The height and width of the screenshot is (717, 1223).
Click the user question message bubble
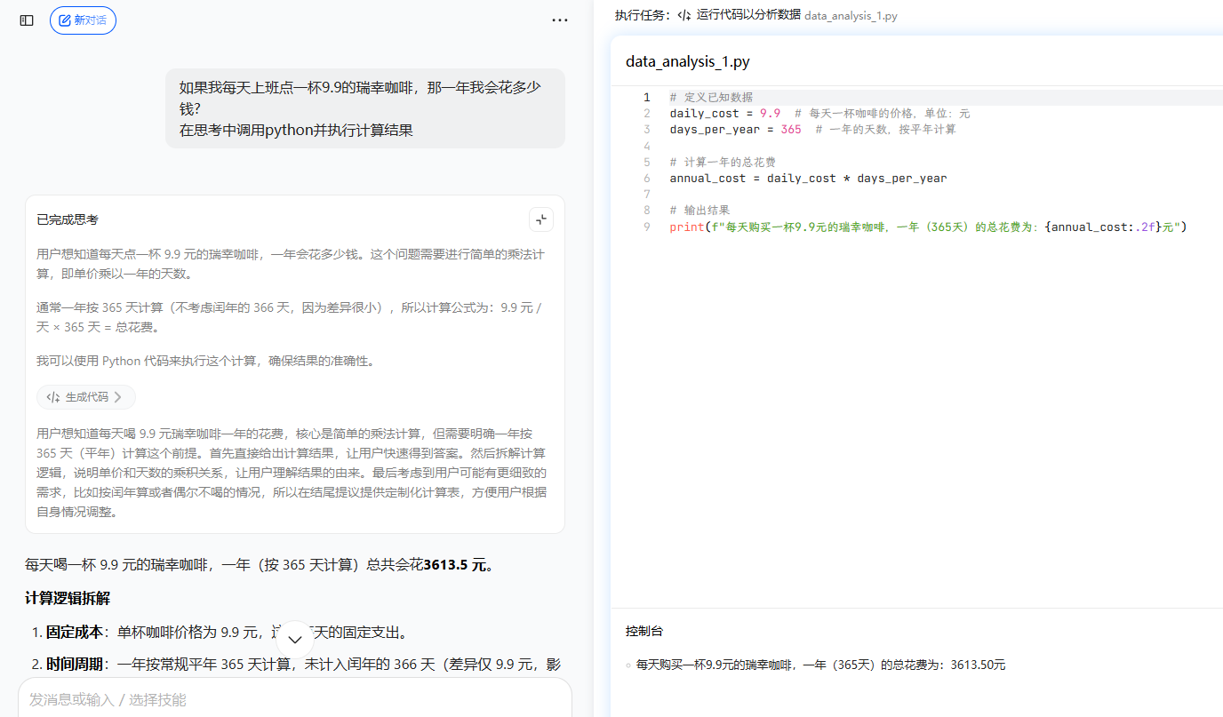(365, 108)
